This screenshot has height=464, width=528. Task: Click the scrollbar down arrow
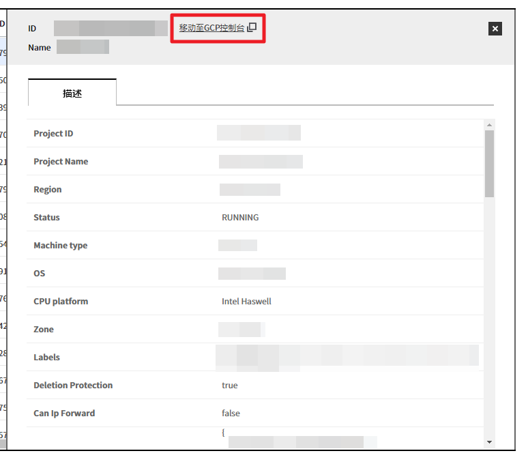pyautogui.click(x=489, y=442)
